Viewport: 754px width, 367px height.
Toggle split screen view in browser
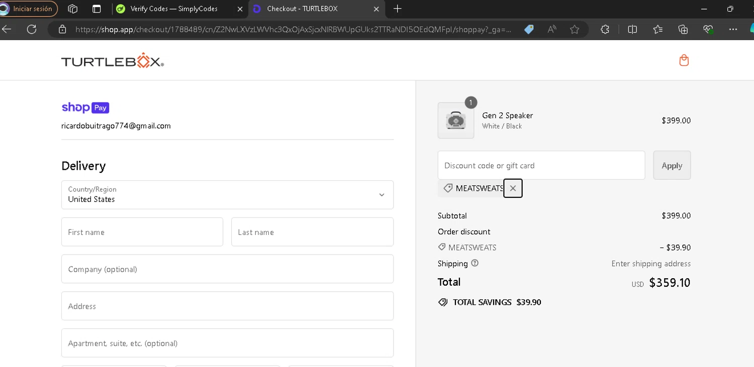632,30
